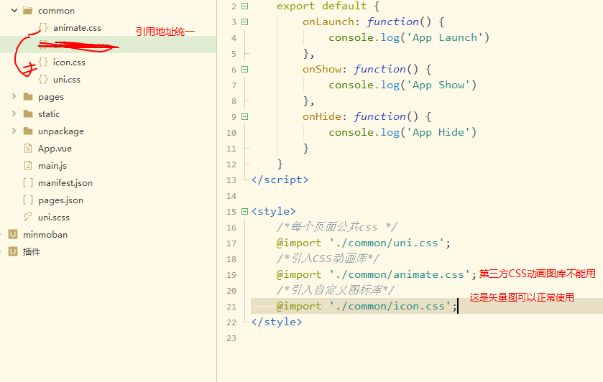Click the common folder icon

click(28, 10)
